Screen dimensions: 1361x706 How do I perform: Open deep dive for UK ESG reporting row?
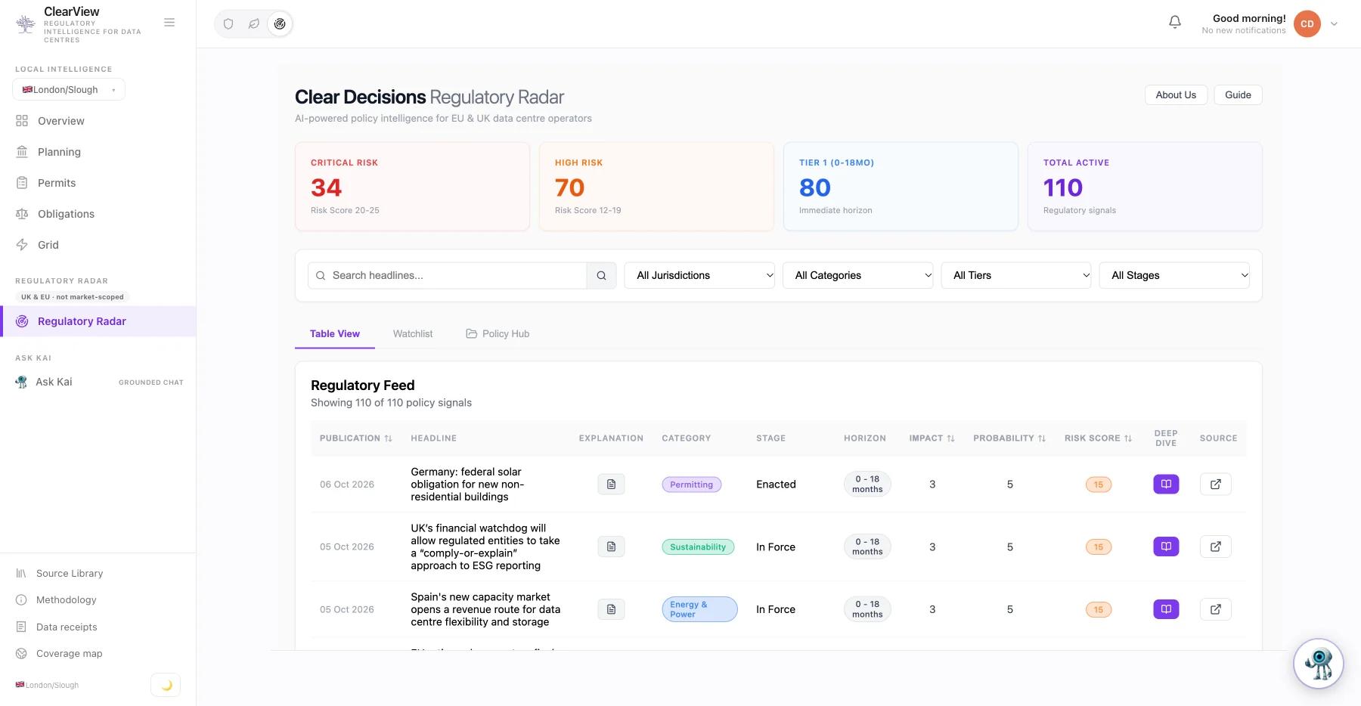(1166, 547)
